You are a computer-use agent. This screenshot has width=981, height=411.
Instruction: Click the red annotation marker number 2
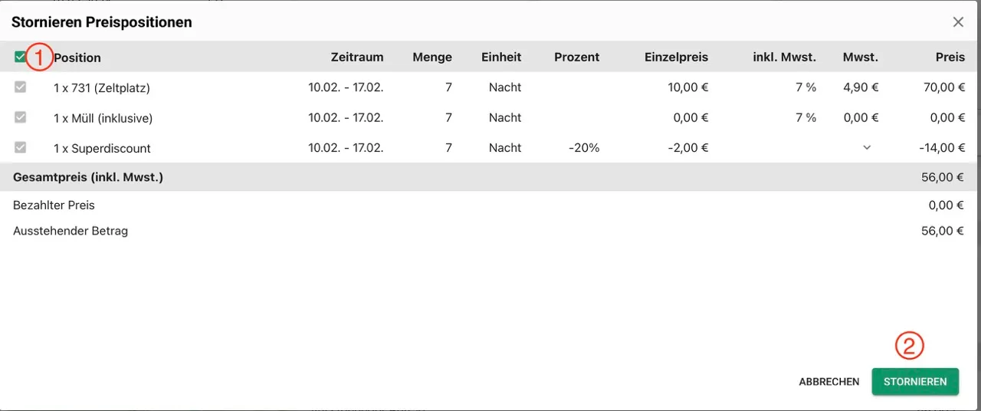coord(909,347)
